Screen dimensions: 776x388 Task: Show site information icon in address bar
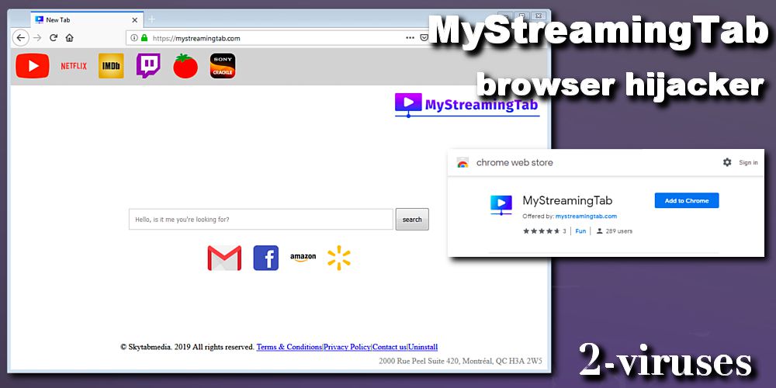tap(134, 37)
